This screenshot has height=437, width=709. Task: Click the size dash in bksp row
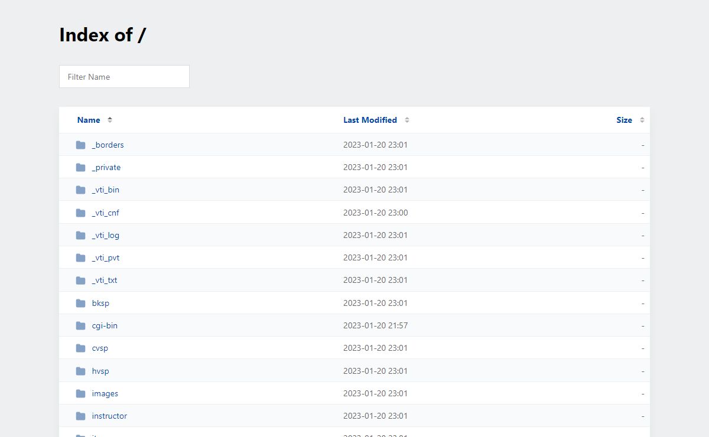tap(643, 304)
